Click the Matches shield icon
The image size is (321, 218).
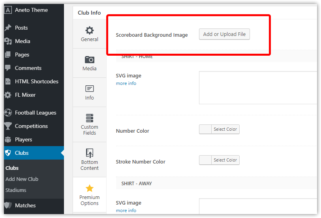(8, 205)
